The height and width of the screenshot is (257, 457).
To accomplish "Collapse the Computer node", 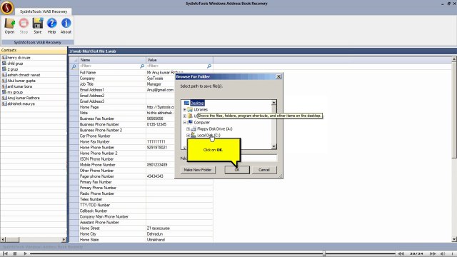I will [184, 122].
